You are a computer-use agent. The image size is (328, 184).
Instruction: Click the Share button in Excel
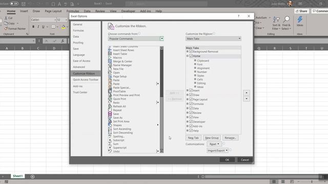301,11
